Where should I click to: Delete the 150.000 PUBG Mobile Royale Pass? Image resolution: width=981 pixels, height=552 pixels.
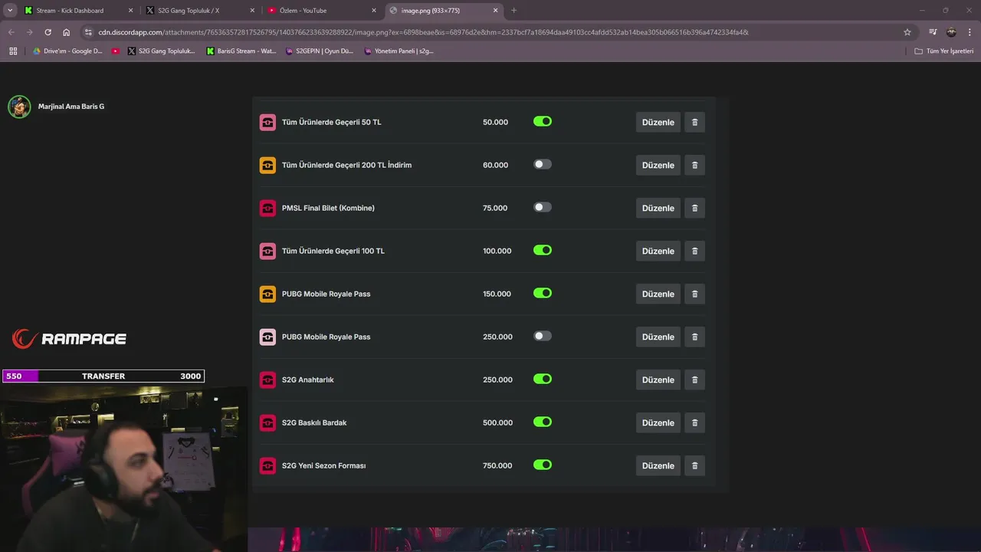pos(694,294)
